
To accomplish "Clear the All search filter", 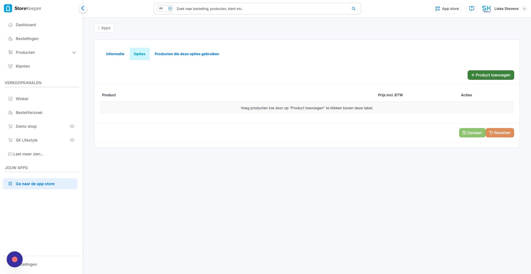I will click(x=170, y=9).
